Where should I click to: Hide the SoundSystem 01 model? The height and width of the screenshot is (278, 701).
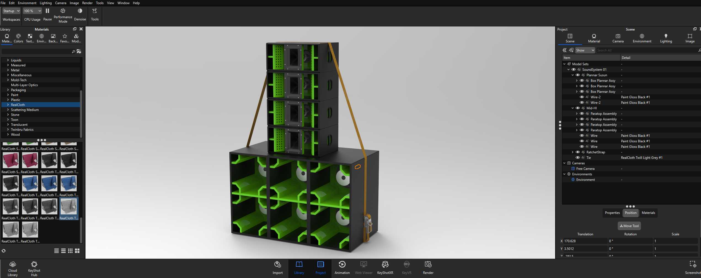coord(574,70)
